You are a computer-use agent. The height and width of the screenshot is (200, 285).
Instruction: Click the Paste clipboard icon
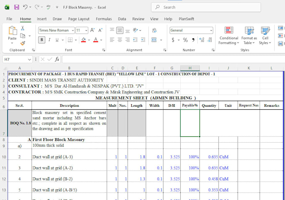pos(12,31)
